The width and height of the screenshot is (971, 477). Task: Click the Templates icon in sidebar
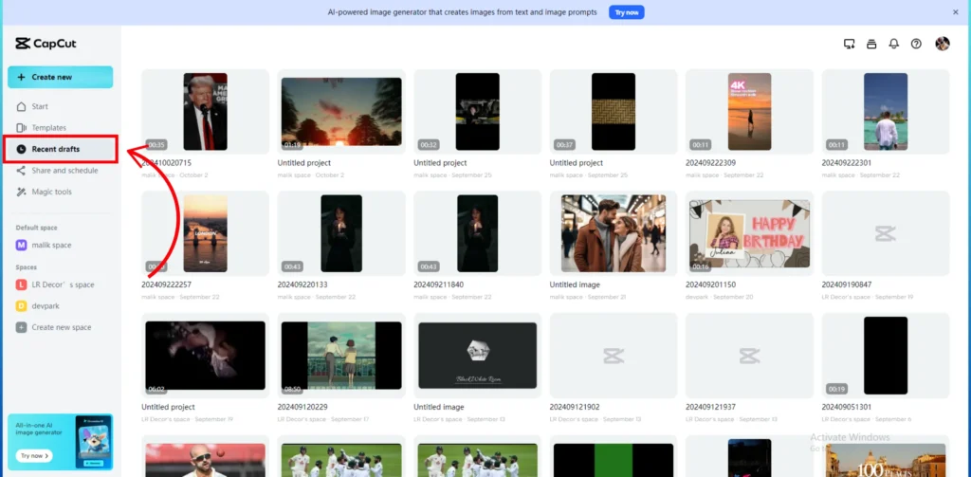pos(21,128)
